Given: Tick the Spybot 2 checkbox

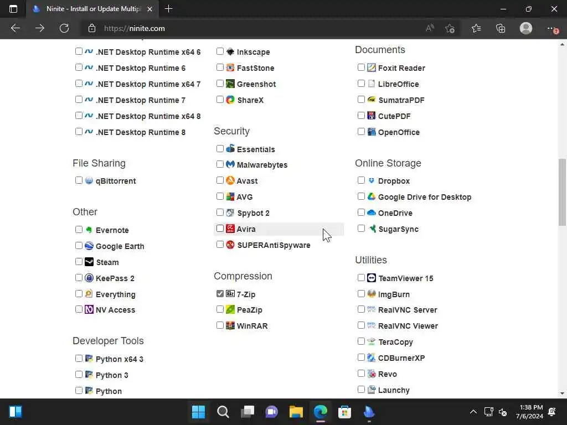Looking at the screenshot, I should (x=220, y=212).
